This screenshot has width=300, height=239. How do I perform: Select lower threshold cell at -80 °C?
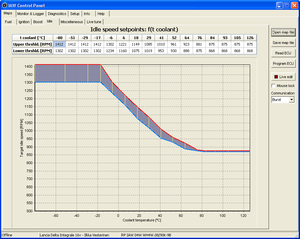click(59, 51)
